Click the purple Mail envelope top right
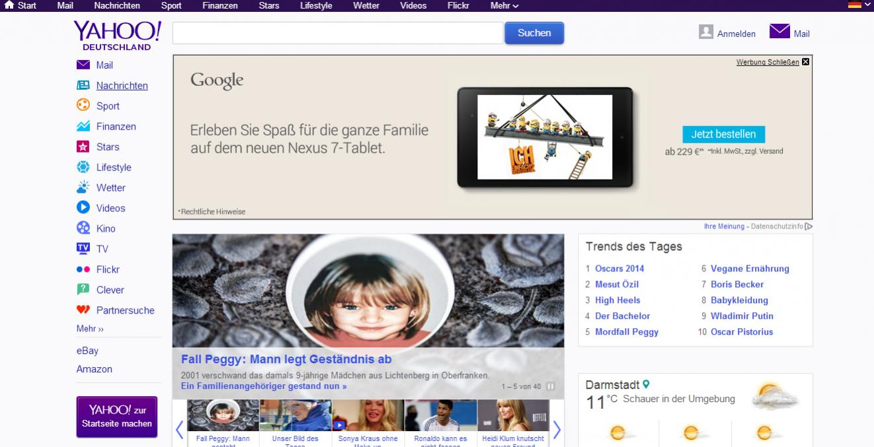The image size is (874, 447). (780, 32)
